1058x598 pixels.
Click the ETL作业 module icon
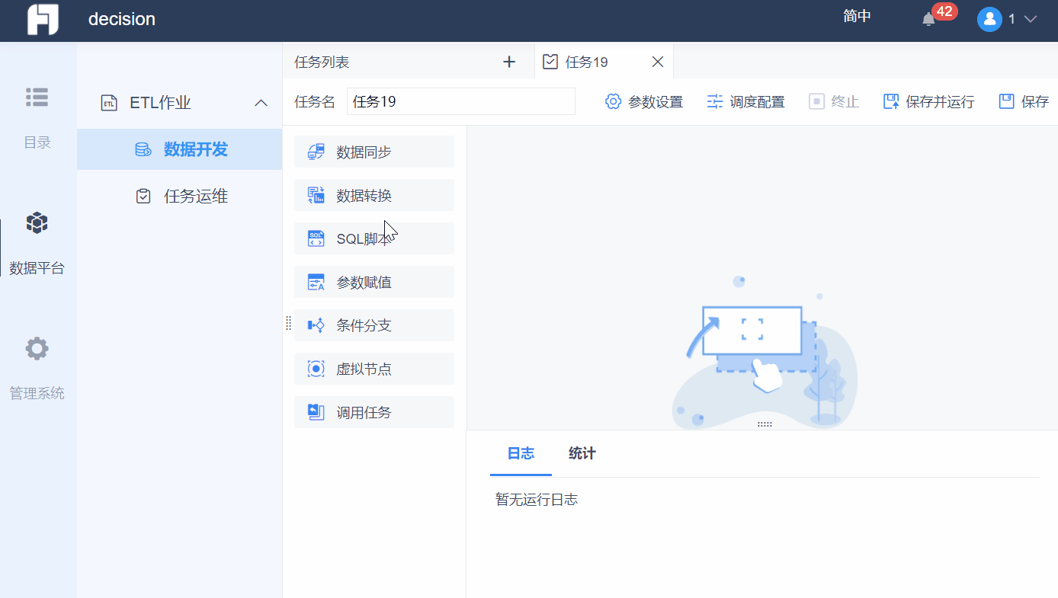point(110,103)
